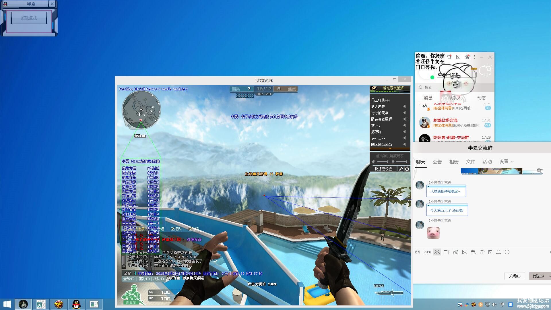
Task: Click the Chinese input method indicator
Action: 502,305
